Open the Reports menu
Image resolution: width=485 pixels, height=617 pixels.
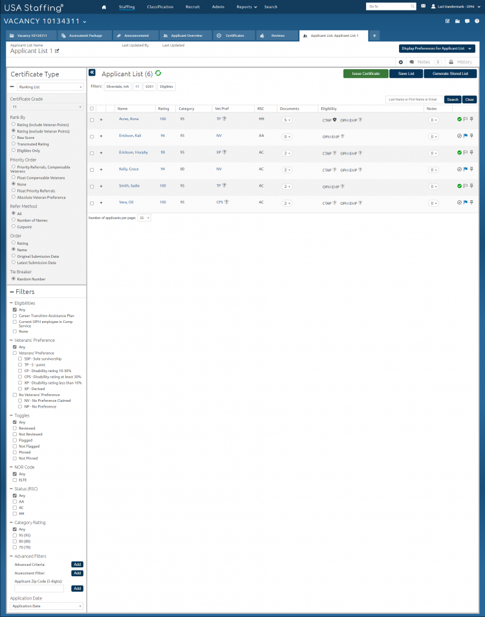pyautogui.click(x=246, y=7)
